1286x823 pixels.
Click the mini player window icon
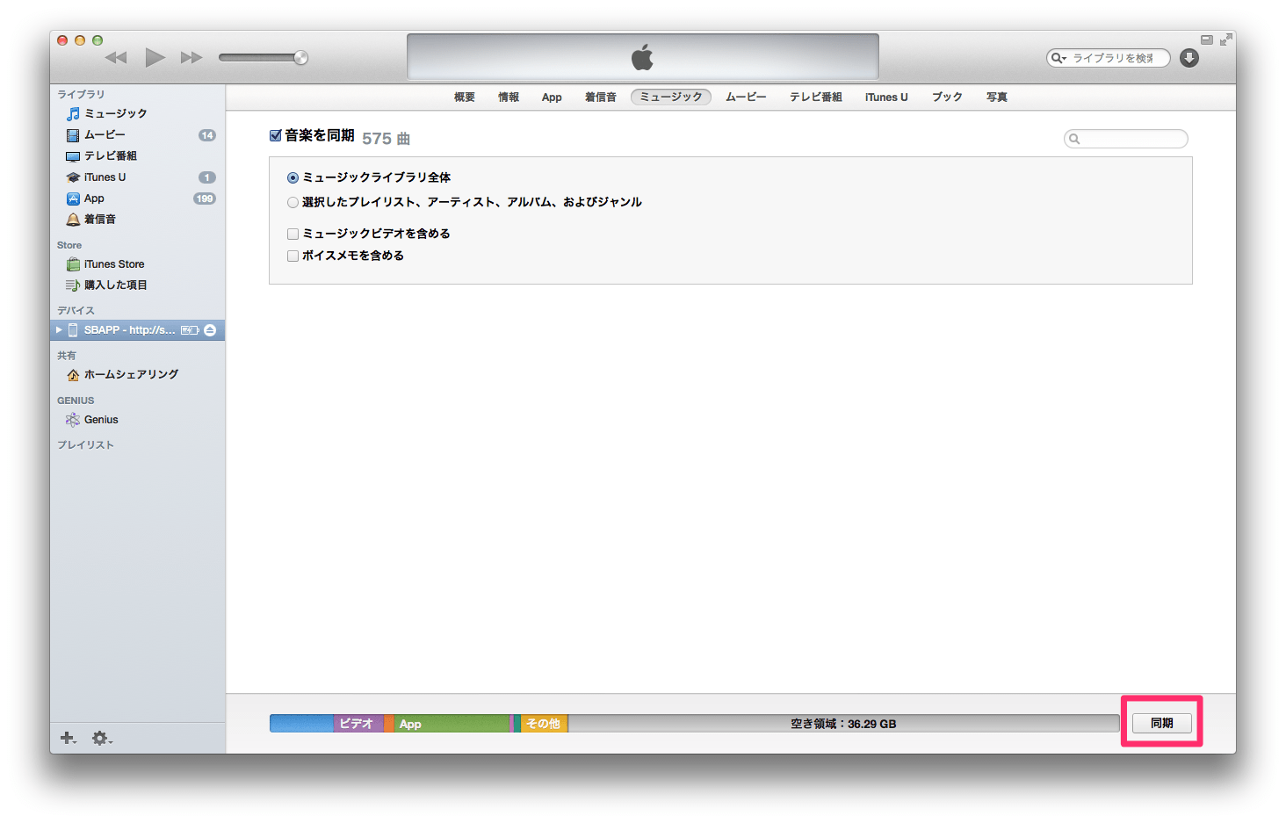pyautogui.click(x=1207, y=40)
